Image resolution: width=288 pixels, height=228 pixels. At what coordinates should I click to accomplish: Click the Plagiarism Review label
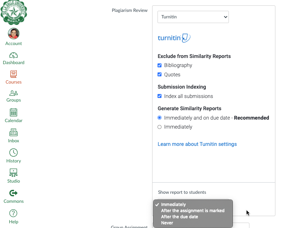pos(129,10)
